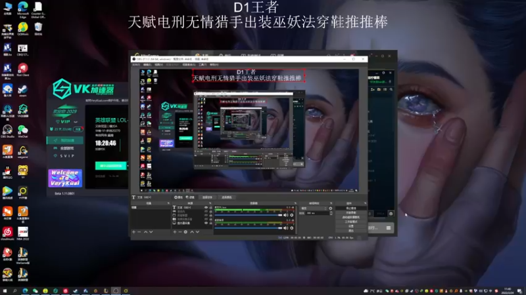The height and width of the screenshot is (295, 526).
Task: Open 编辑(E) menu in OBS
Action: coord(147,64)
